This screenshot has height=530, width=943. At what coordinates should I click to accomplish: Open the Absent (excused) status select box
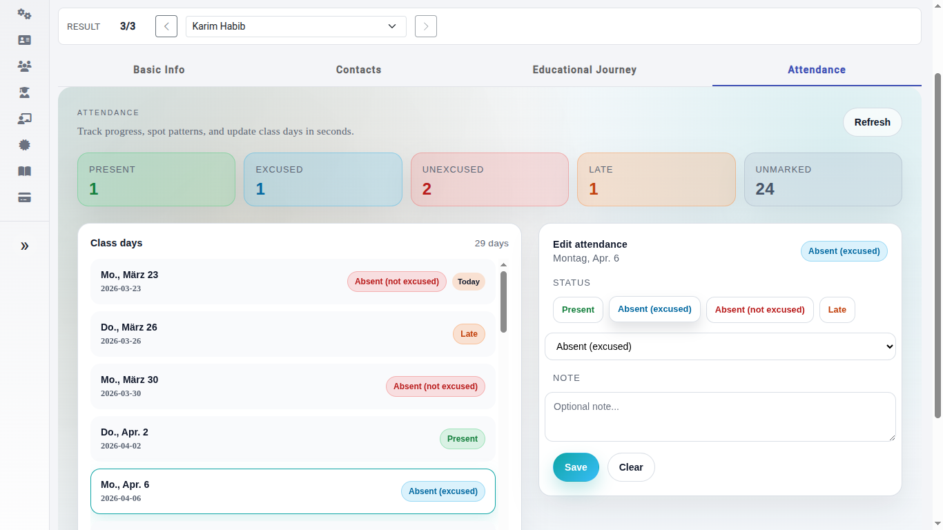pos(720,346)
